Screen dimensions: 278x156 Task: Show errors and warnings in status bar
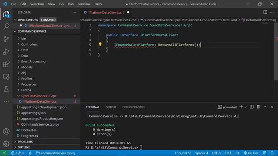coord(17,153)
